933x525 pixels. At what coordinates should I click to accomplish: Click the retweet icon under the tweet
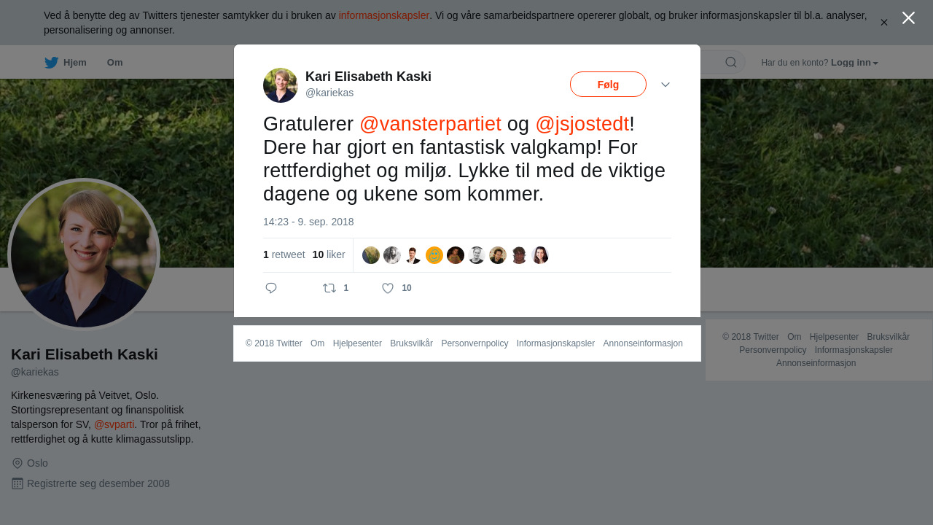(329, 288)
